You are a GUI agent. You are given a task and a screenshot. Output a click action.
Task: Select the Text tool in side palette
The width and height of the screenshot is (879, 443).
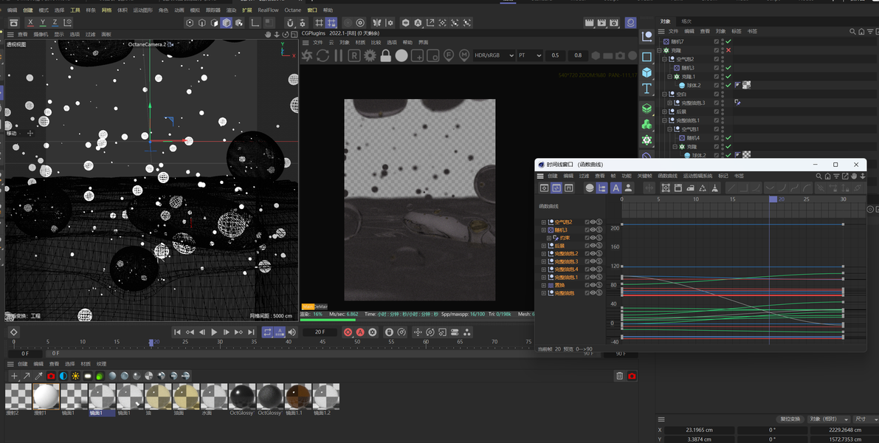click(x=647, y=89)
